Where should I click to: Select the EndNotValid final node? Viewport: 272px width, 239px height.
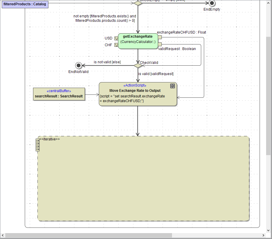(x=78, y=65)
